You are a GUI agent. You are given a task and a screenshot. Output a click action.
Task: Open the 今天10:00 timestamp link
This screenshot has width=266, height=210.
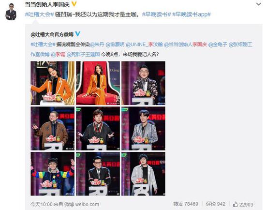point(42,204)
